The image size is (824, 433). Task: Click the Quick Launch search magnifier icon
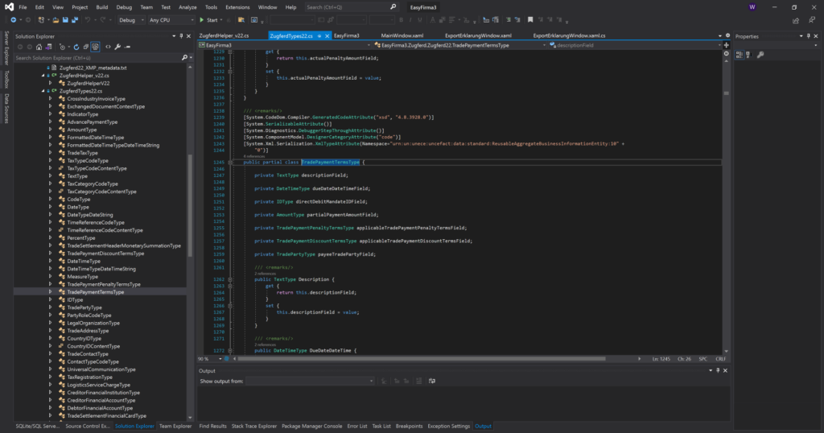tap(393, 7)
